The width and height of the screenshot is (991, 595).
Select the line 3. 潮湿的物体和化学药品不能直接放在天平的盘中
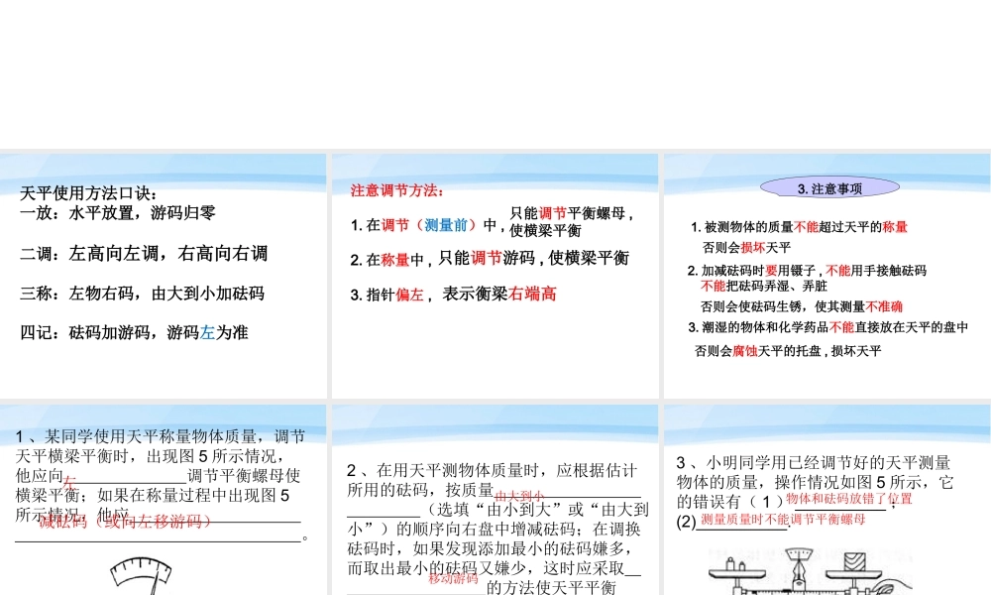[x=827, y=327]
